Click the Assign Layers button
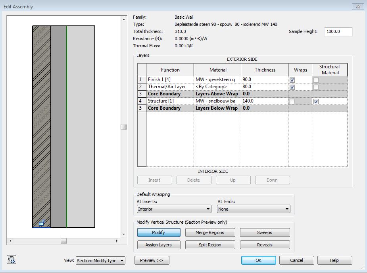 click(x=159, y=245)
